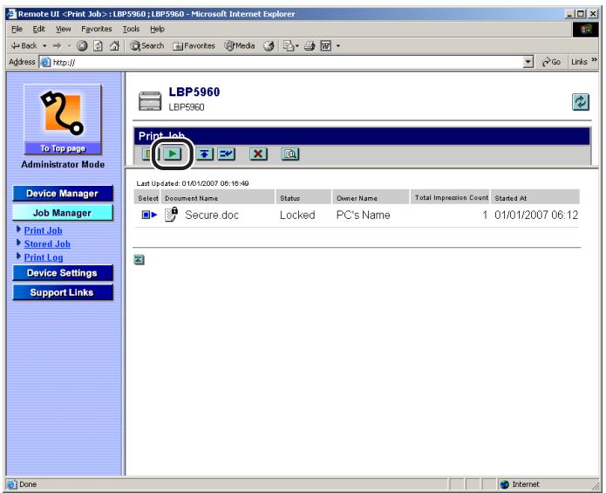606x493 pixels.
Task: Click the Promote job to top button
Action: coord(204,154)
